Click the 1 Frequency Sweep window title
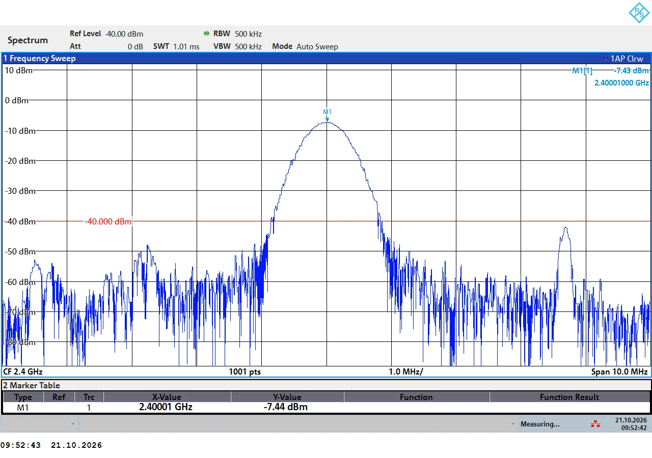The width and height of the screenshot is (652, 458). [40, 59]
